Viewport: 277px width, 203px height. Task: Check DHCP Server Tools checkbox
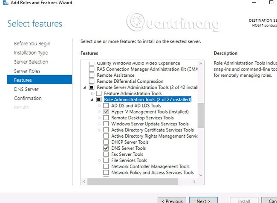point(106,142)
